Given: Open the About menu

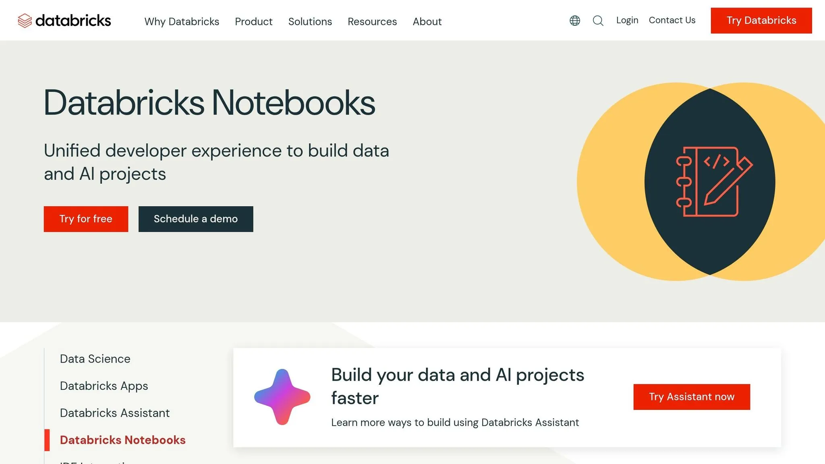Looking at the screenshot, I should click(x=427, y=21).
